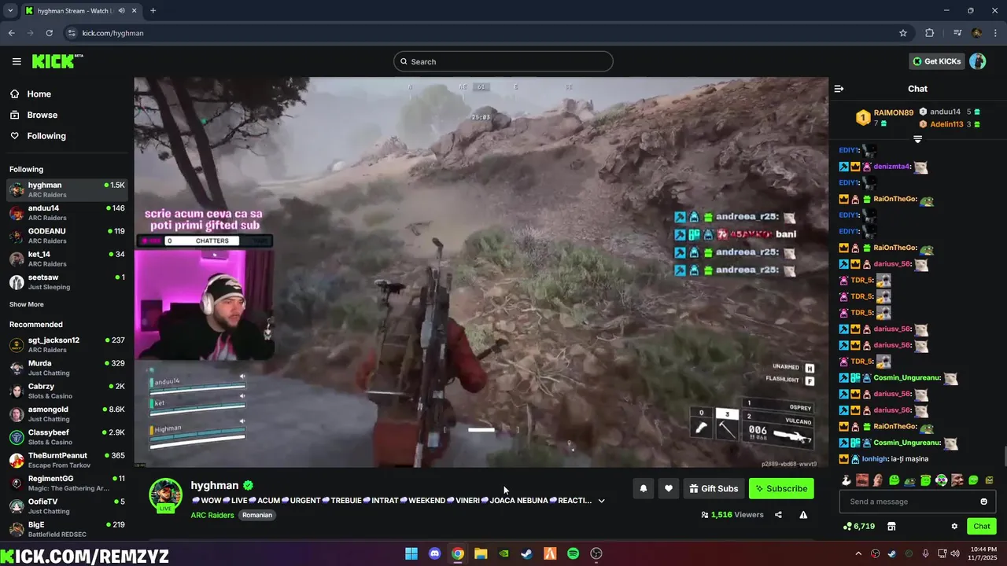Open File Explorer from the taskbar
Image resolution: width=1007 pixels, height=566 pixels.
481,553
